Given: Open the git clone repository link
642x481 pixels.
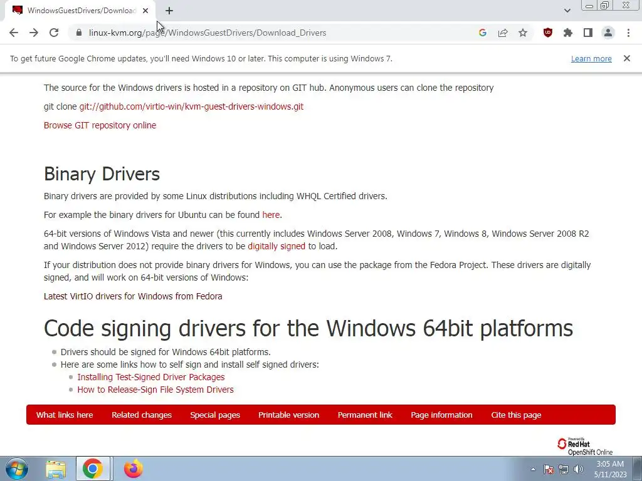Looking at the screenshot, I should pos(191,106).
